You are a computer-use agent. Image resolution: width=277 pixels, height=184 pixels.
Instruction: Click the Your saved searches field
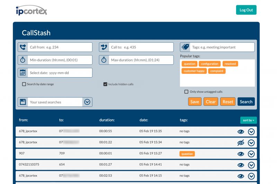[x=55, y=102]
